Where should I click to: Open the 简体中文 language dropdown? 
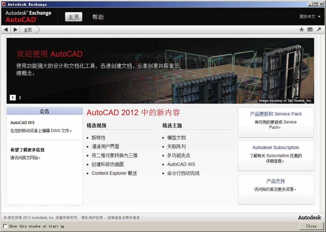tap(310, 17)
